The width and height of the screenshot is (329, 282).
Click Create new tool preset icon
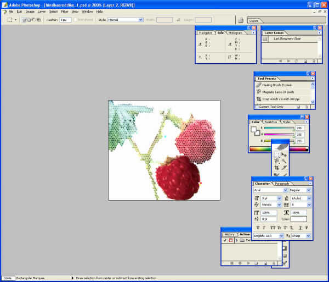tap(298, 107)
